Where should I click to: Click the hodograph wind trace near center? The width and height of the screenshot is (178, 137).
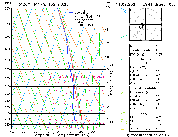(142, 26)
